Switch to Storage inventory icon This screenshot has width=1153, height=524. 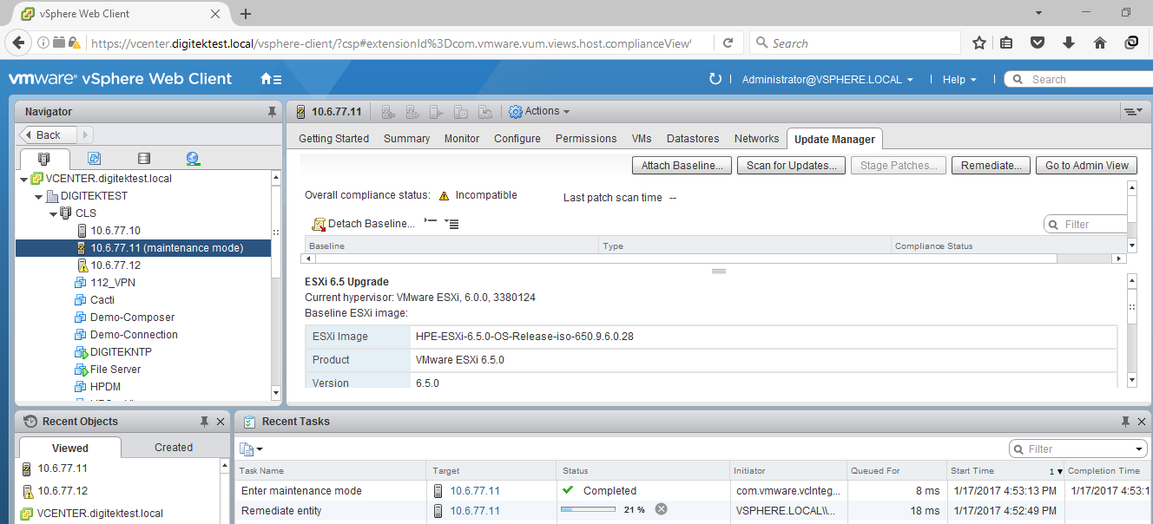144,159
